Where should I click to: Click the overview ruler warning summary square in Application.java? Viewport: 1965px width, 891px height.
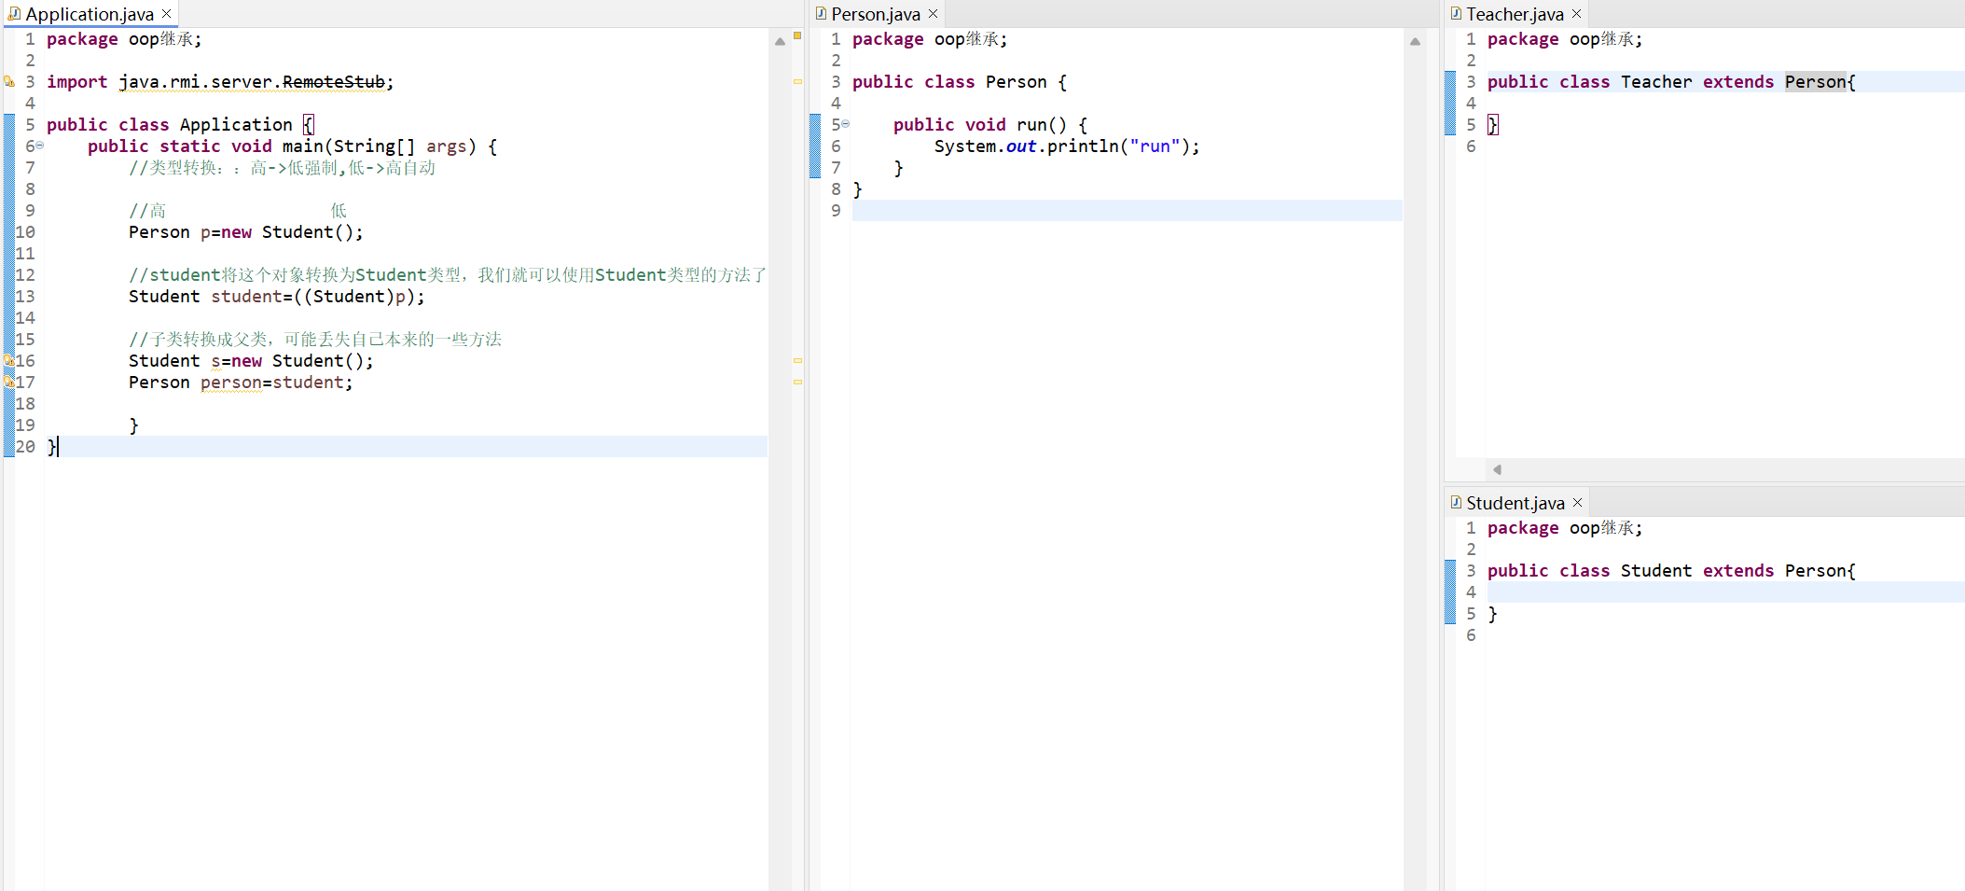click(x=797, y=35)
